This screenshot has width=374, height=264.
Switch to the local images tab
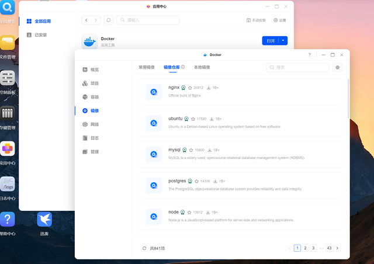[202, 67]
